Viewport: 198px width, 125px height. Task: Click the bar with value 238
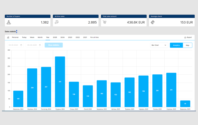click(x=32, y=88)
